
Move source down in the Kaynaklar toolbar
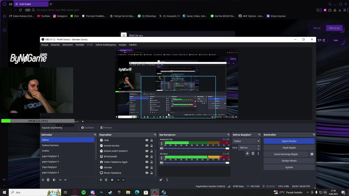point(124,180)
